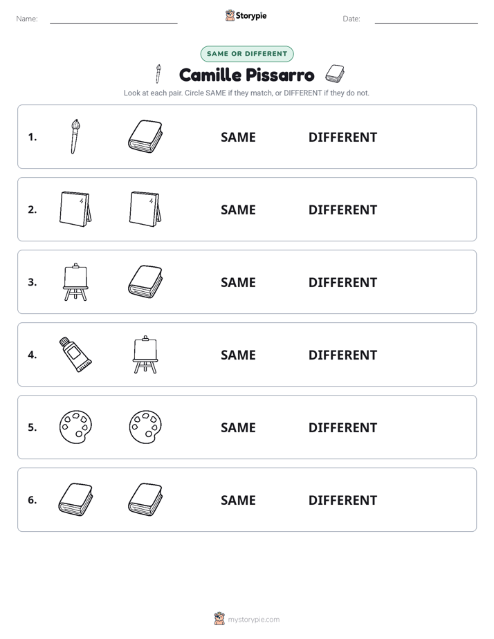Select the easel icon in row 4
This screenshot has width=494, height=639.
pos(145,354)
